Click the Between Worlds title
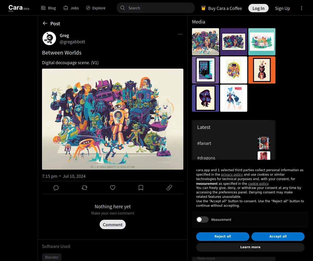Image resolution: width=313 pixels, height=261 pixels. pos(62,53)
